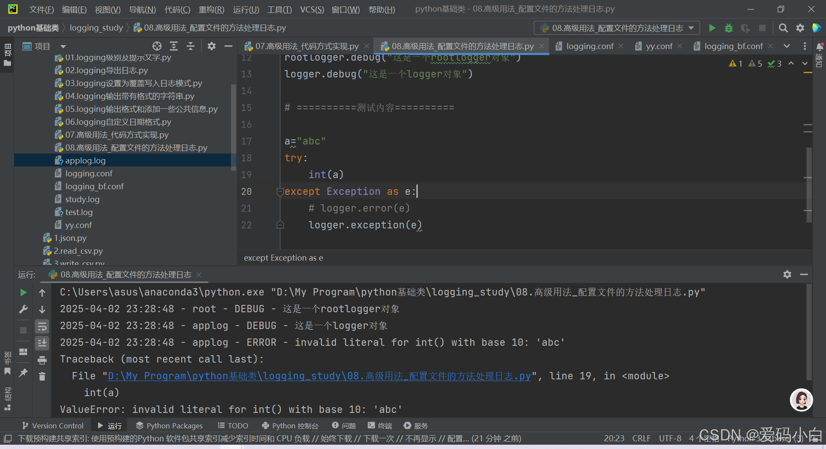
Task: Pin the Run tab with the pin icon
Action: click(x=23, y=372)
